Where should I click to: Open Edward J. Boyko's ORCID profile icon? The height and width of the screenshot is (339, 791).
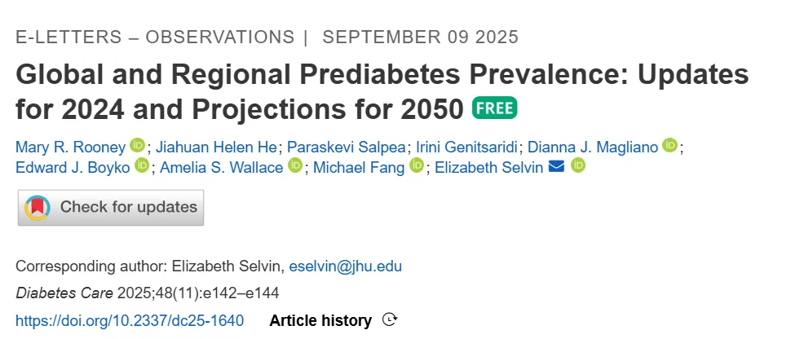142,166
